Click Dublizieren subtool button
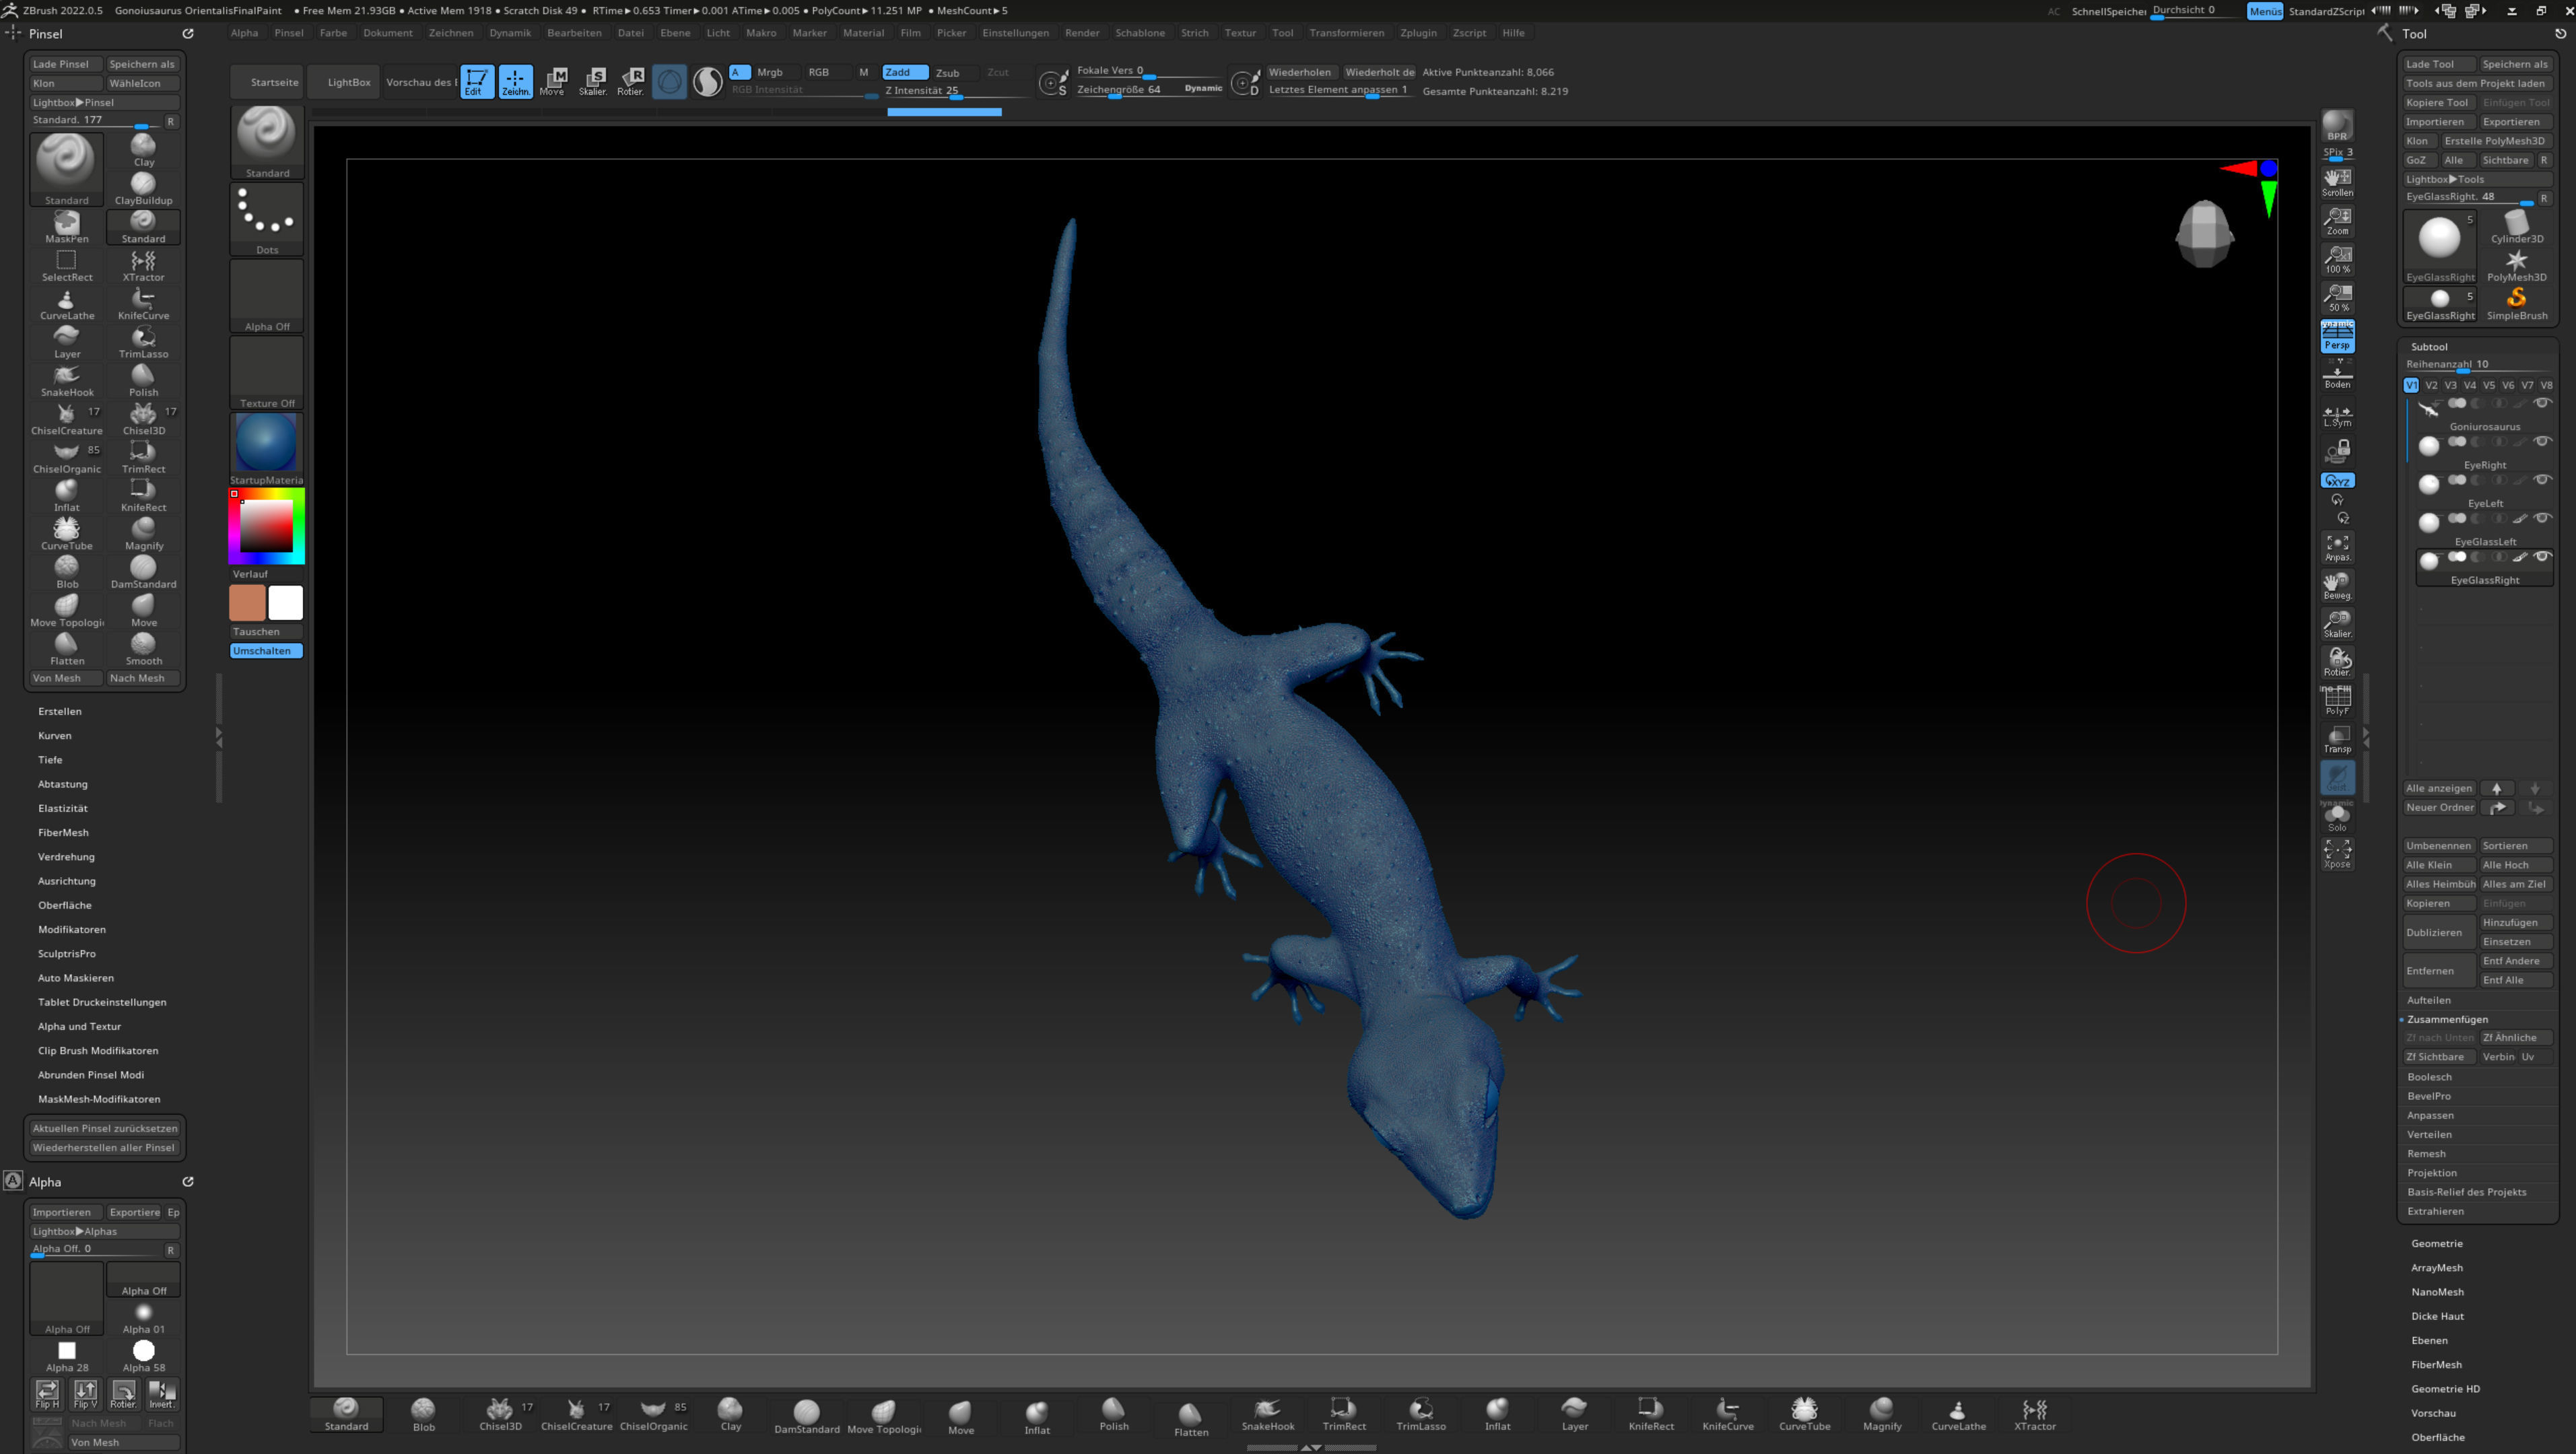This screenshot has width=2576, height=1454. click(2438, 932)
